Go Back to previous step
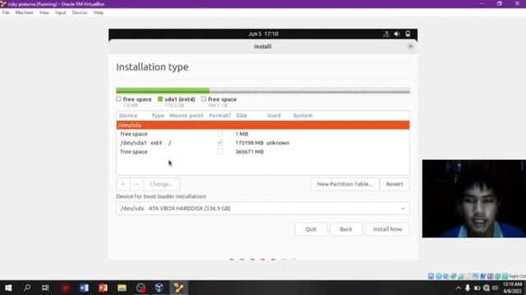The image size is (526, 295). pyautogui.click(x=346, y=229)
